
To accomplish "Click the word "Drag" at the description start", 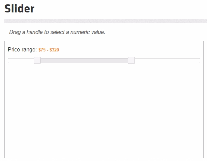I will pos(15,32).
